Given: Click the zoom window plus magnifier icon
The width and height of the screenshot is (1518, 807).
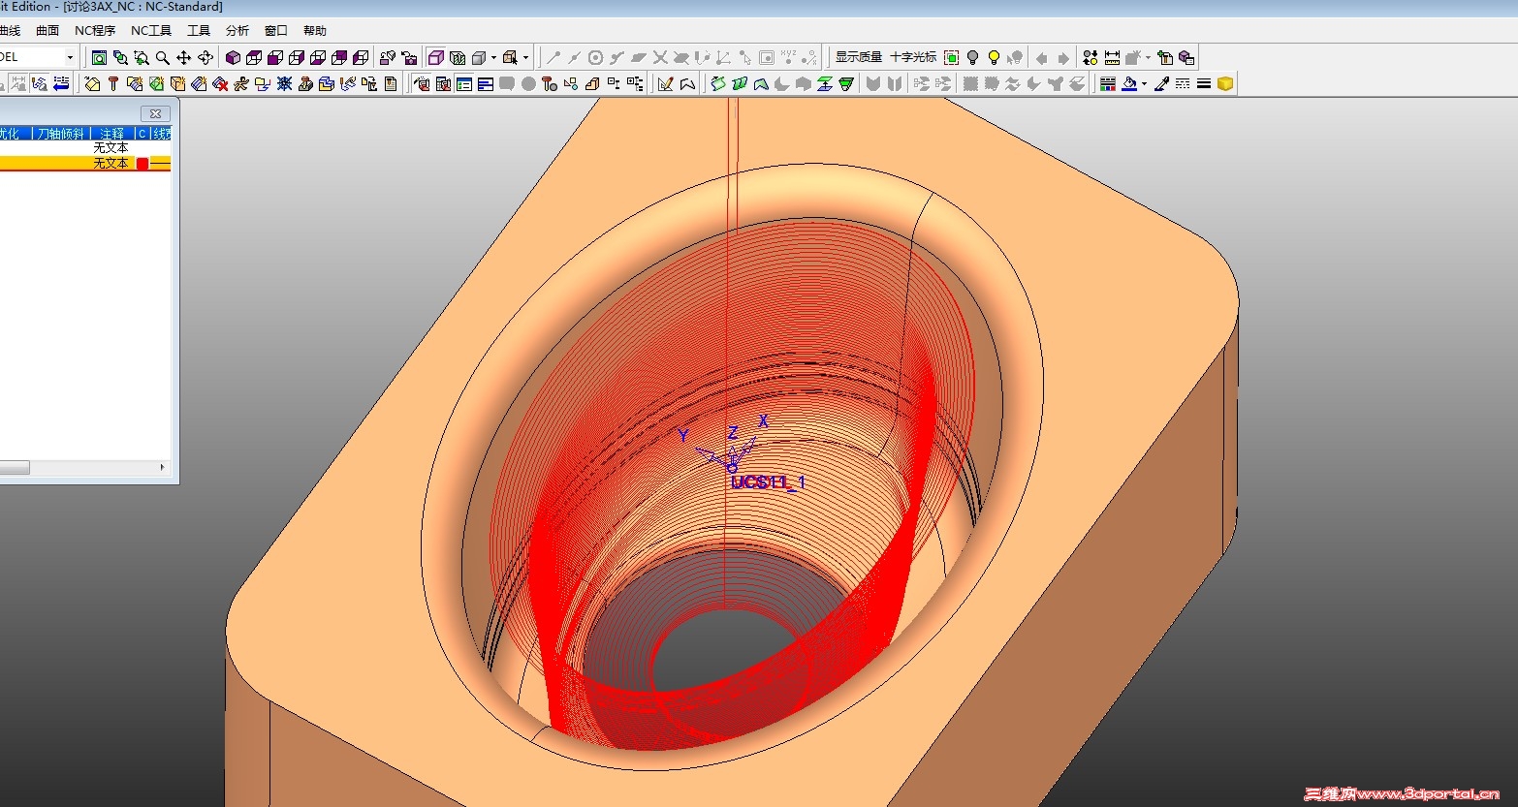Looking at the screenshot, I should click(x=142, y=58).
